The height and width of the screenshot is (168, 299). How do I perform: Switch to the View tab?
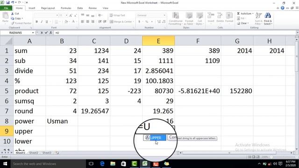[x=105, y=8]
